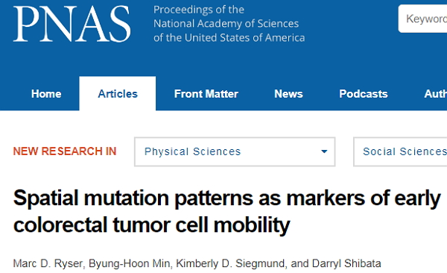This screenshot has width=447, height=273.
Task: Select the Articles tab
Action: [118, 94]
